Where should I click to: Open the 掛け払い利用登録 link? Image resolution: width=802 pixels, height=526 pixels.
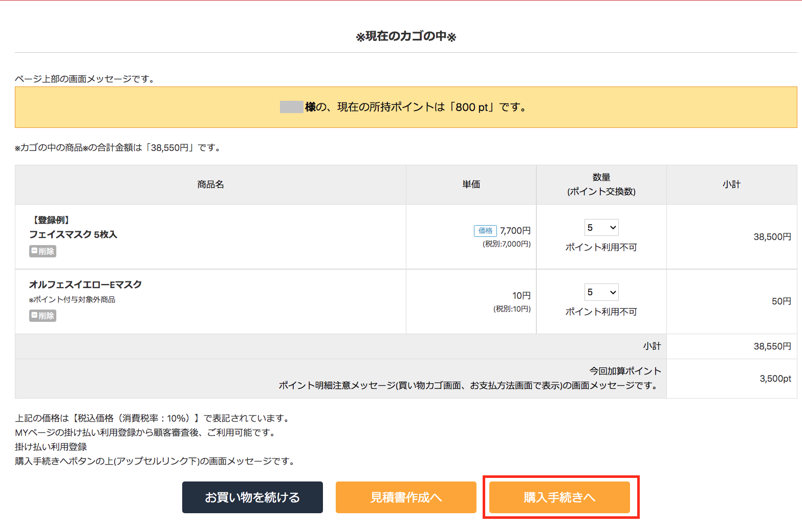click(x=51, y=447)
